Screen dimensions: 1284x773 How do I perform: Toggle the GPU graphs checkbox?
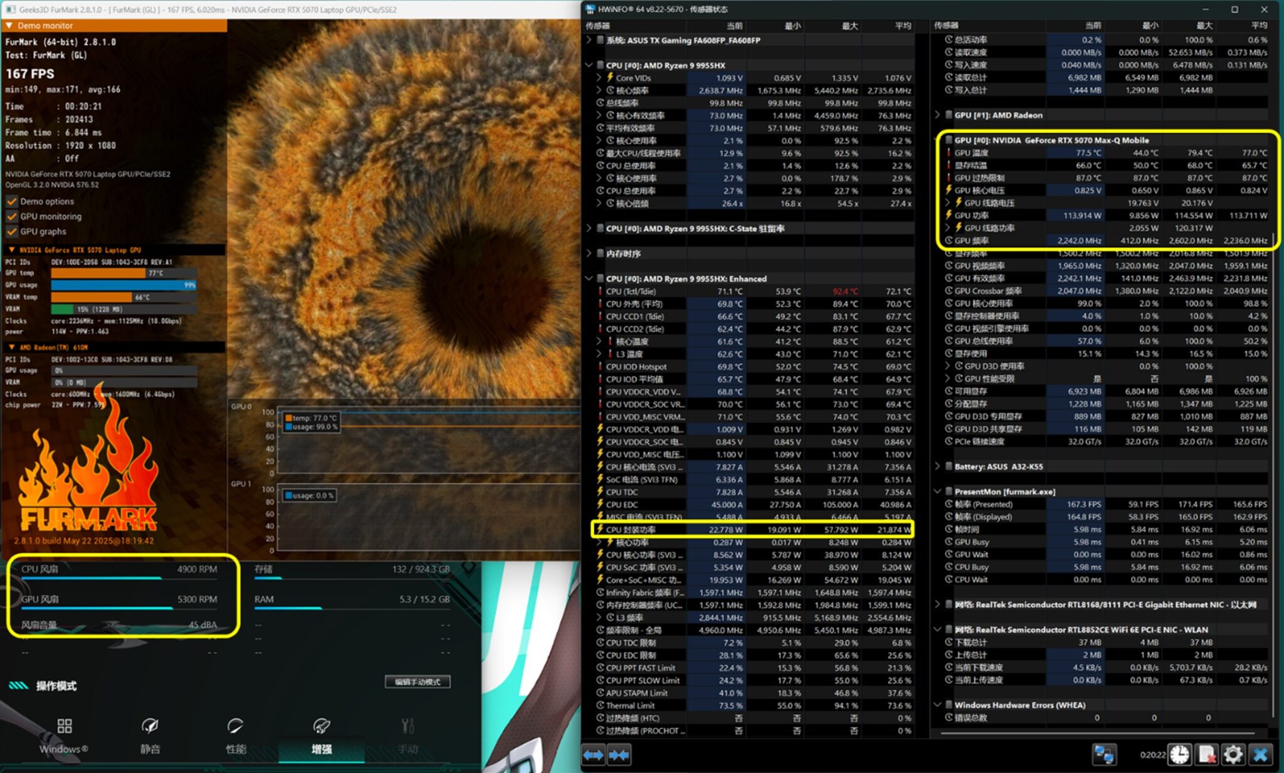click(11, 231)
